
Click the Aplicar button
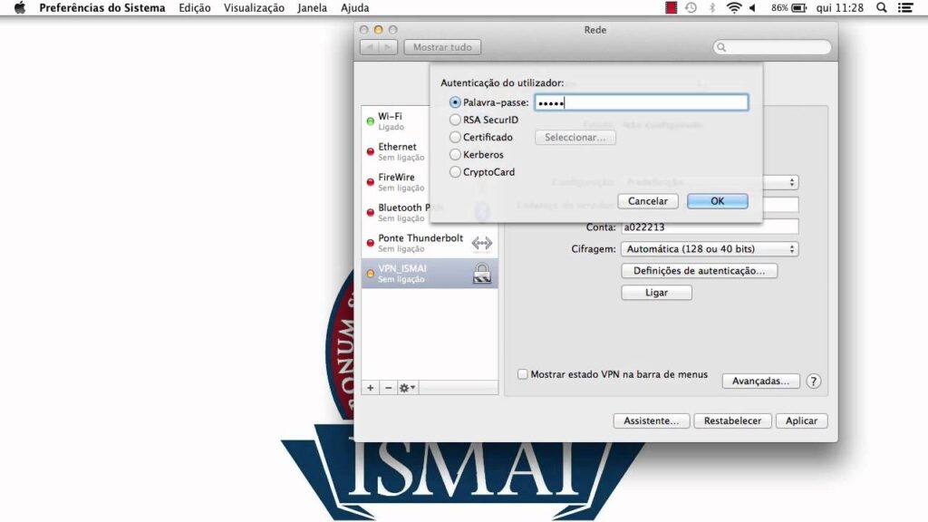(x=801, y=420)
